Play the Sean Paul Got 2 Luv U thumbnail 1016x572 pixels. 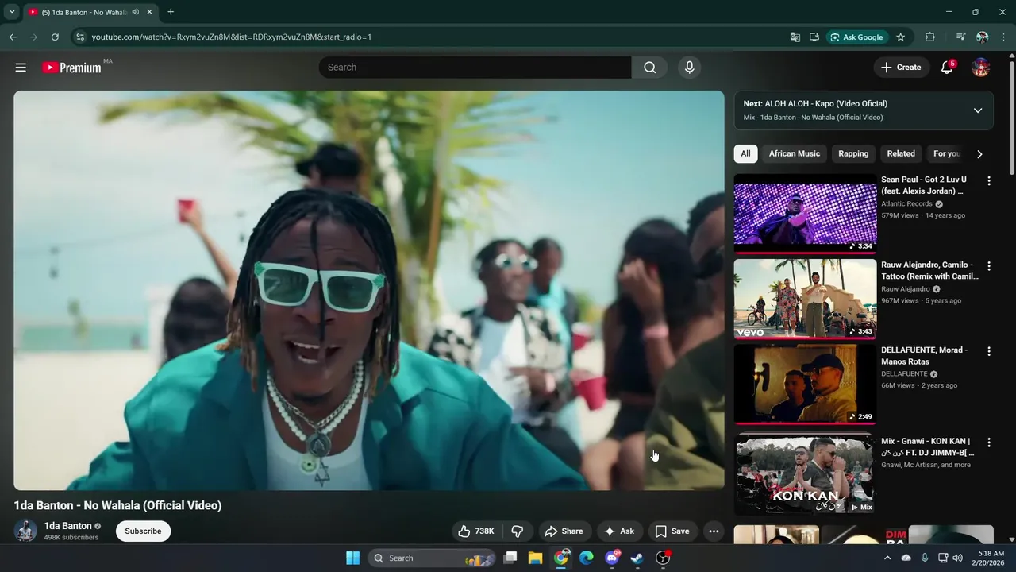click(805, 214)
